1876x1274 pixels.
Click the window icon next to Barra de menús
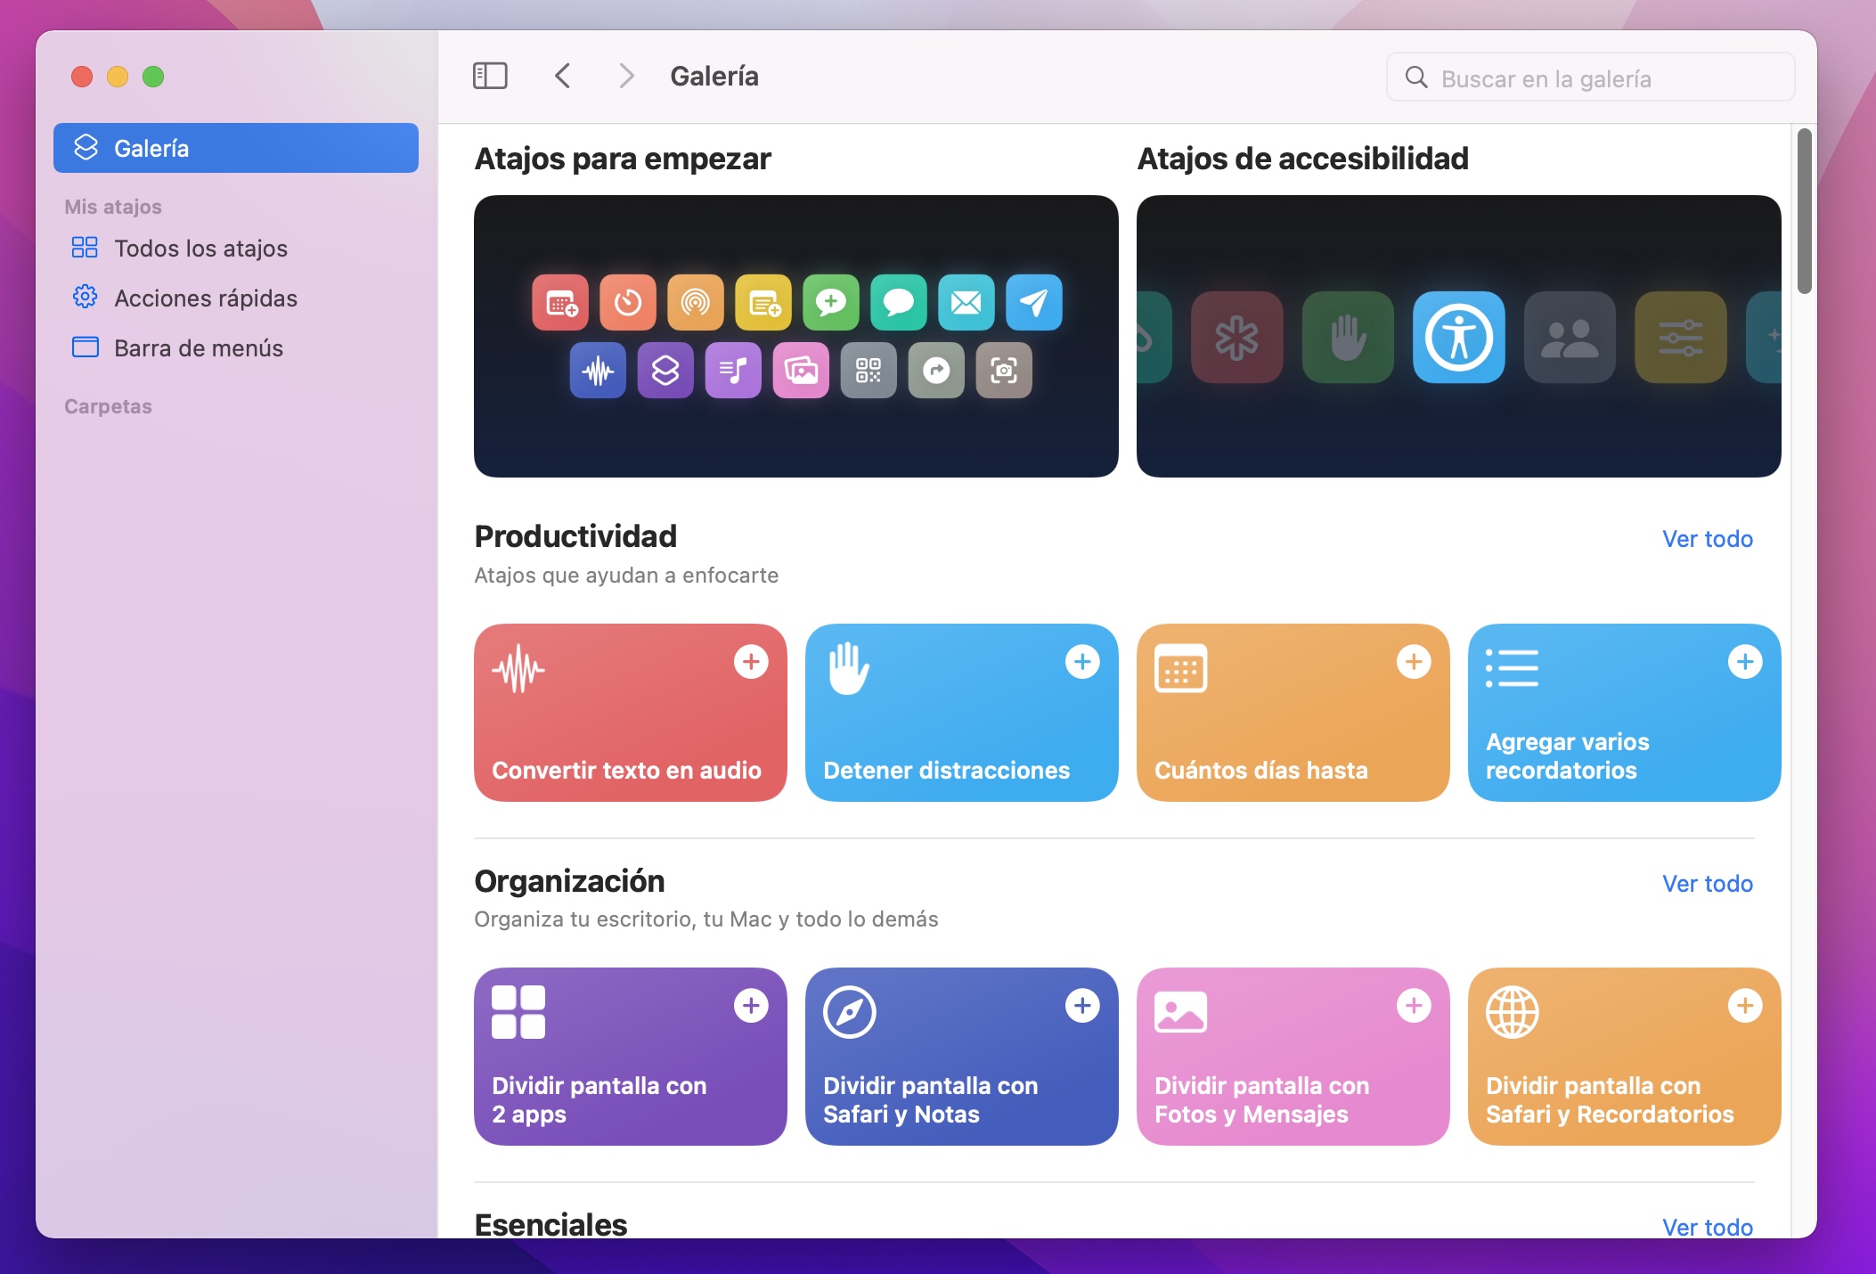(86, 348)
